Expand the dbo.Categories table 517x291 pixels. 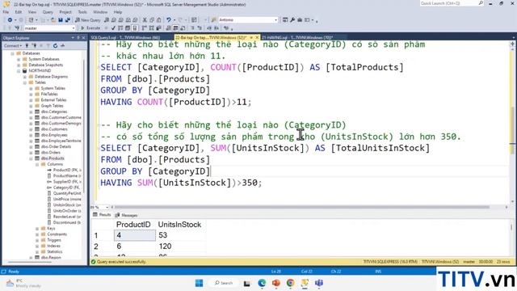pyautogui.click(x=31, y=112)
